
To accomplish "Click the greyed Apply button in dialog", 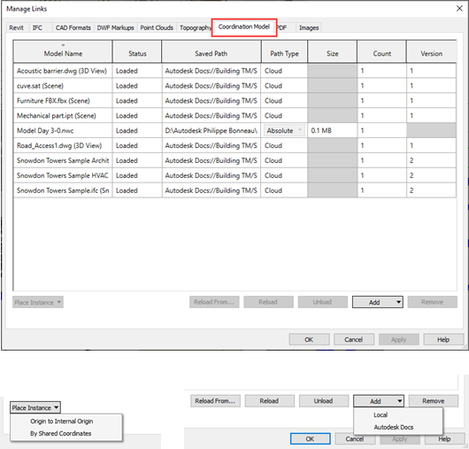I will 399,339.
